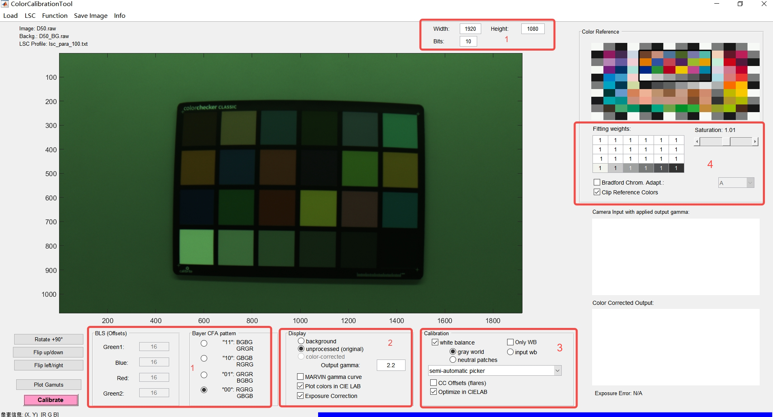773x417 pixels.
Task: Open the Function menu
Action: click(x=55, y=16)
